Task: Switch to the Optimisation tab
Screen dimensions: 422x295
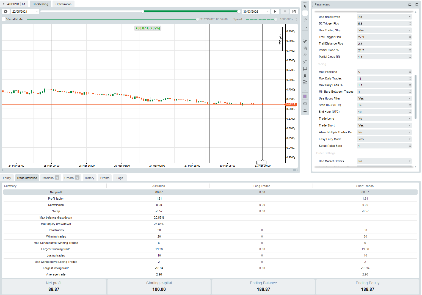Action: 63,4
